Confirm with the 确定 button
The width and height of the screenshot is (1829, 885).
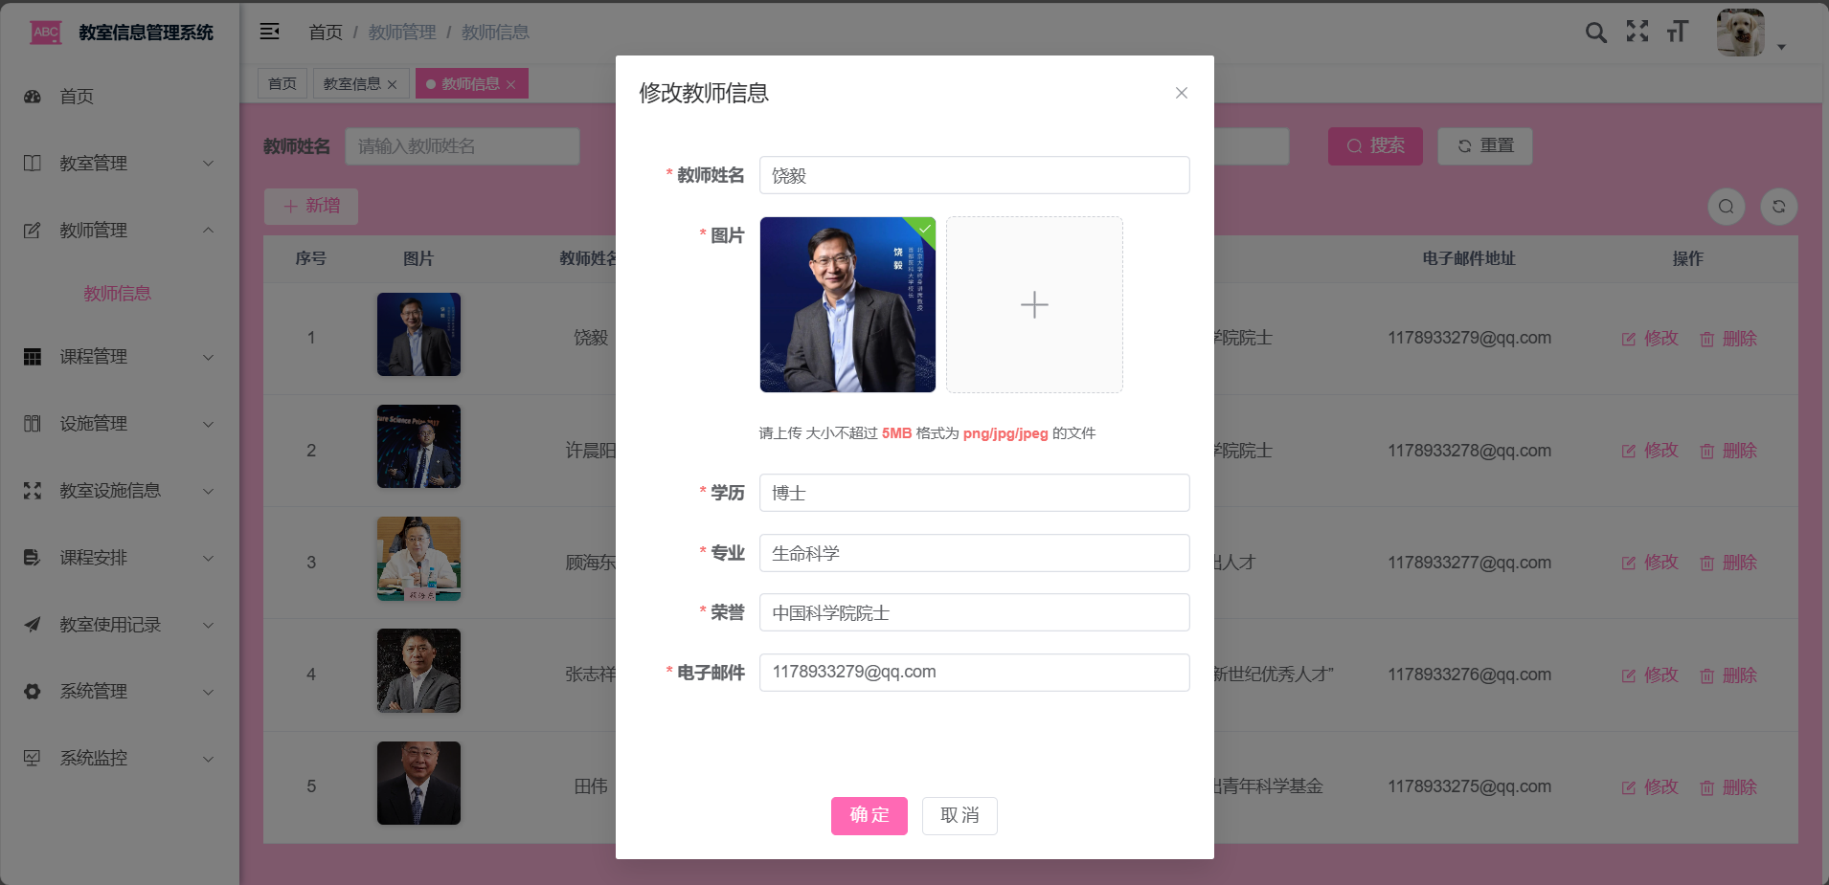869,816
